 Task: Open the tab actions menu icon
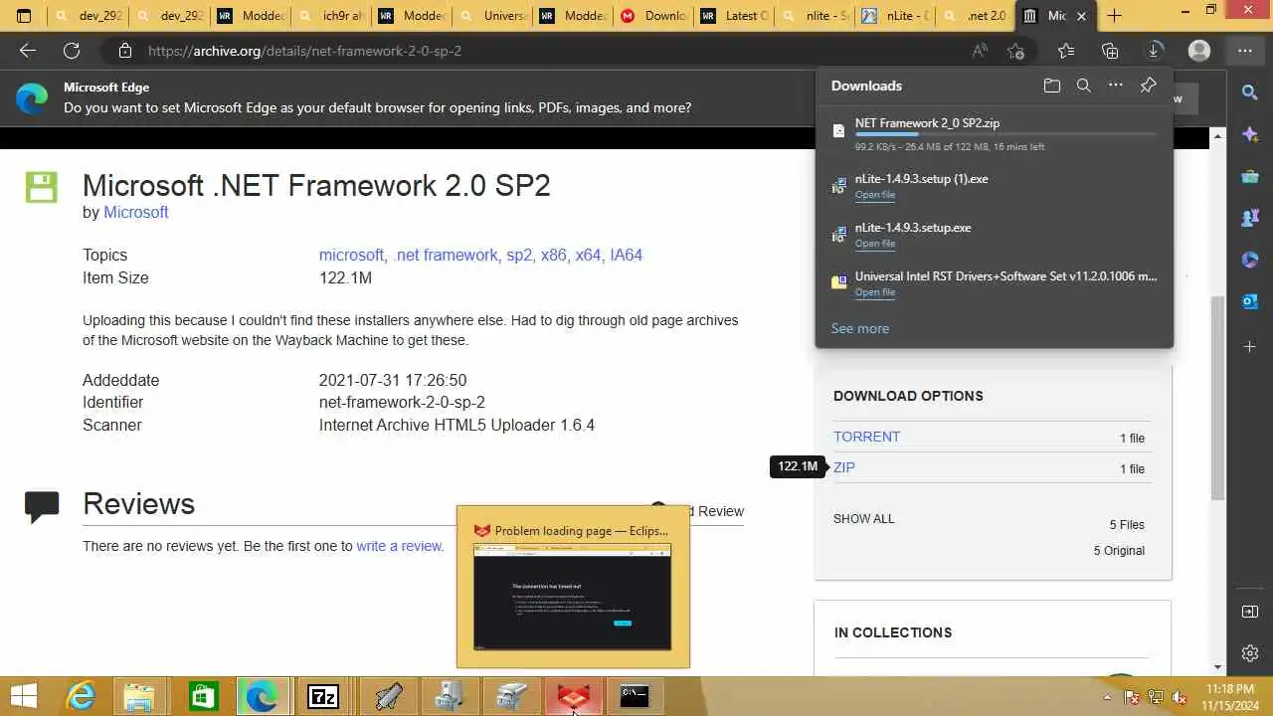pos(24,16)
